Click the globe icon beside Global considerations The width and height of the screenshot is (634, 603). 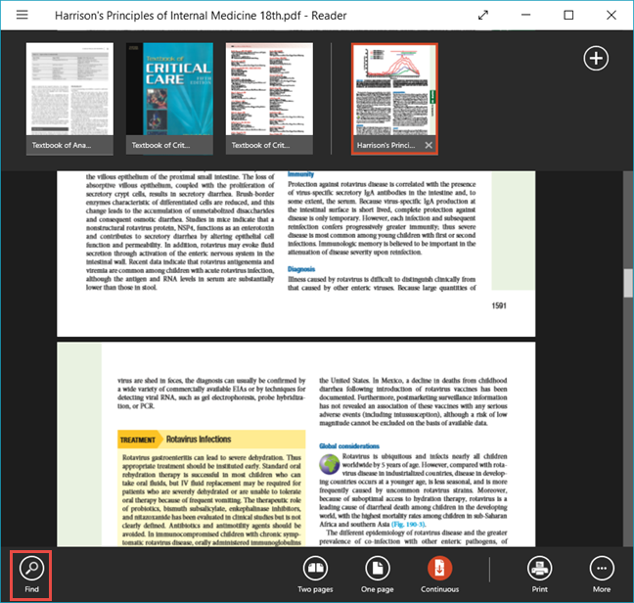pyautogui.click(x=330, y=464)
